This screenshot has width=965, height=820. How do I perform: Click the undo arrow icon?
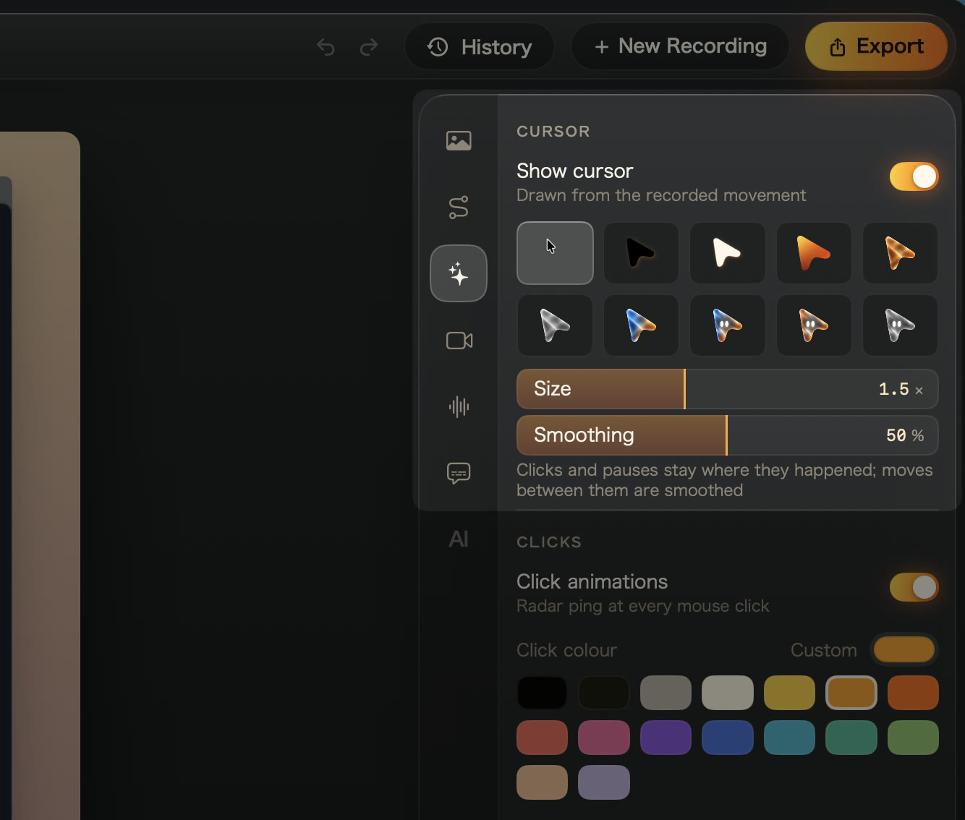click(x=326, y=48)
